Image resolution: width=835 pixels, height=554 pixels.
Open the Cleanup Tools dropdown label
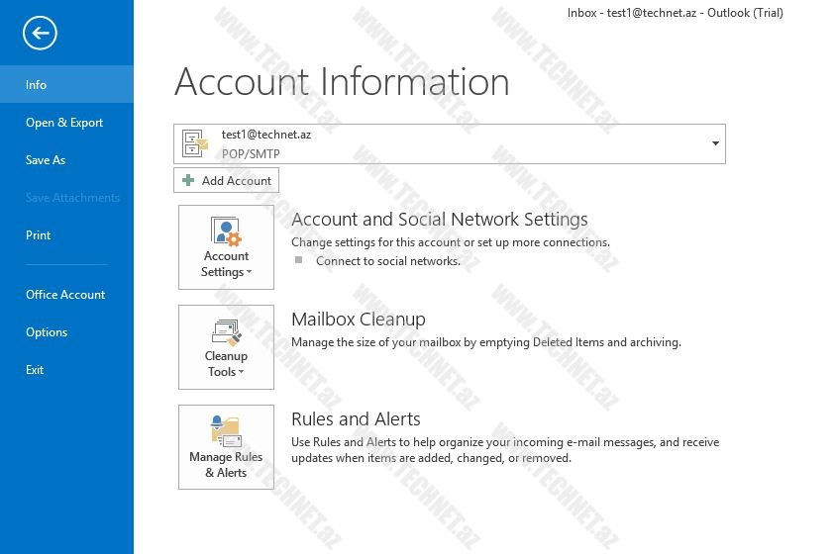(226, 364)
